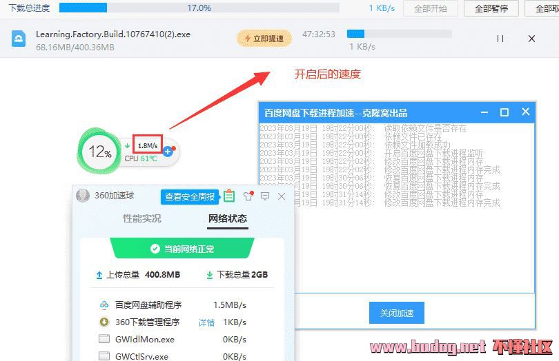Viewport: 559px width, 361px height.
Task: Close the 360加速球 panel
Action: point(282,196)
